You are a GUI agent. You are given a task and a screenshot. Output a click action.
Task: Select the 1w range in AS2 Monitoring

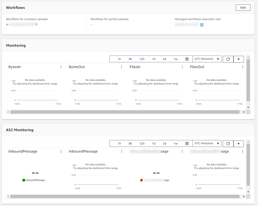176,143
